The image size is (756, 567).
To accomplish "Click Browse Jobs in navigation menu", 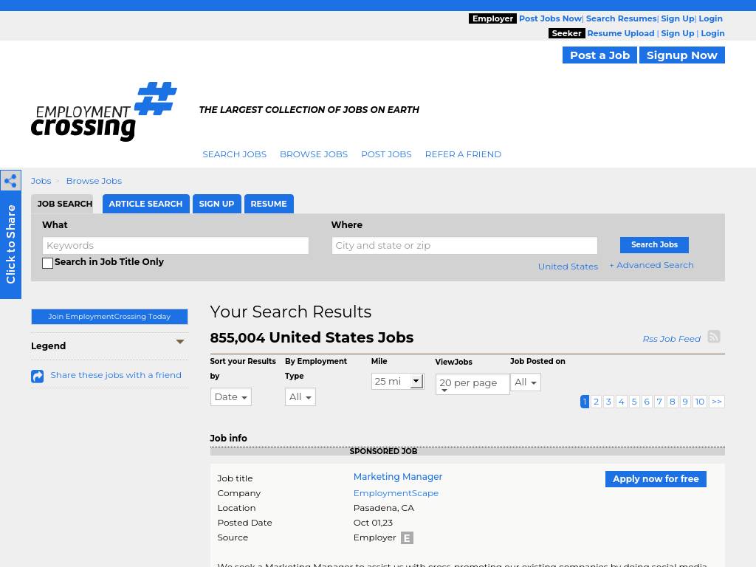I will [313, 154].
